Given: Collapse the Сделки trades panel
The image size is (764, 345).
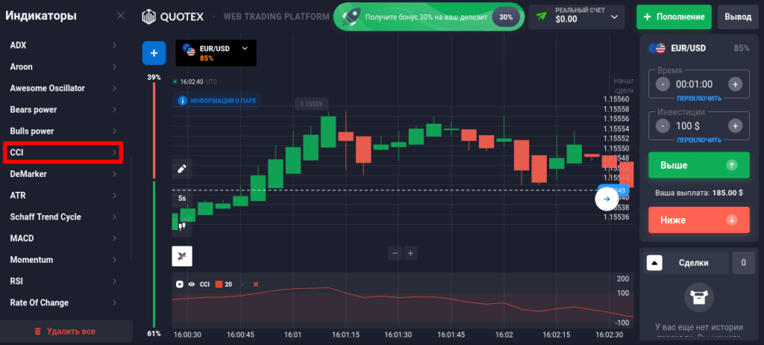Looking at the screenshot, I should [654, 262].
